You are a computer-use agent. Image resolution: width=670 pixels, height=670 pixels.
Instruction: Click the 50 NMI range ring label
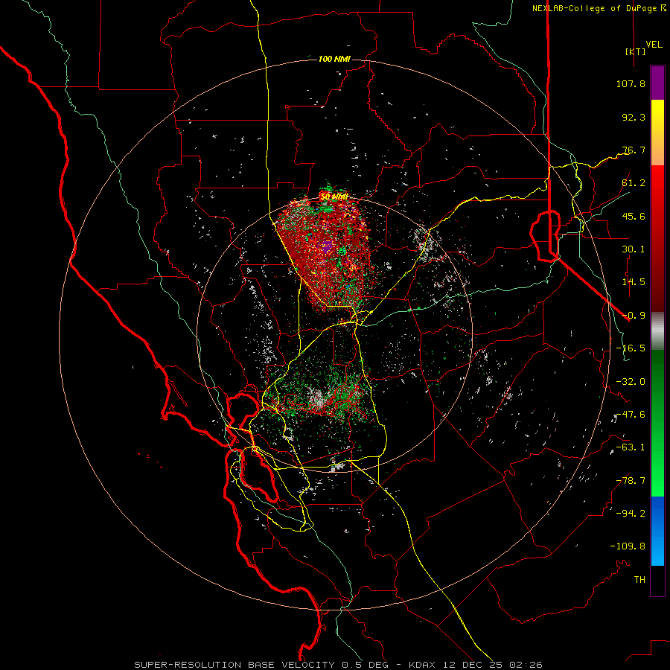coord(334,197)
